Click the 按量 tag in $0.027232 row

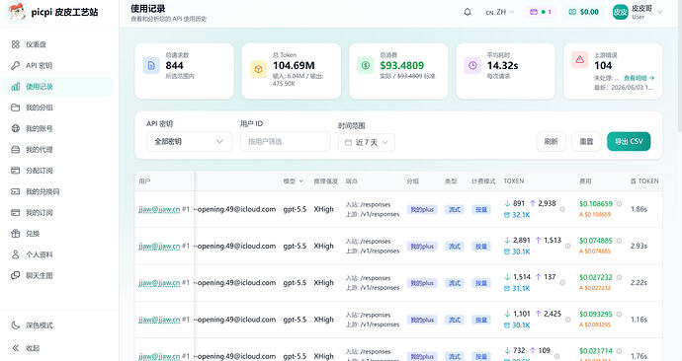point(481,283)
